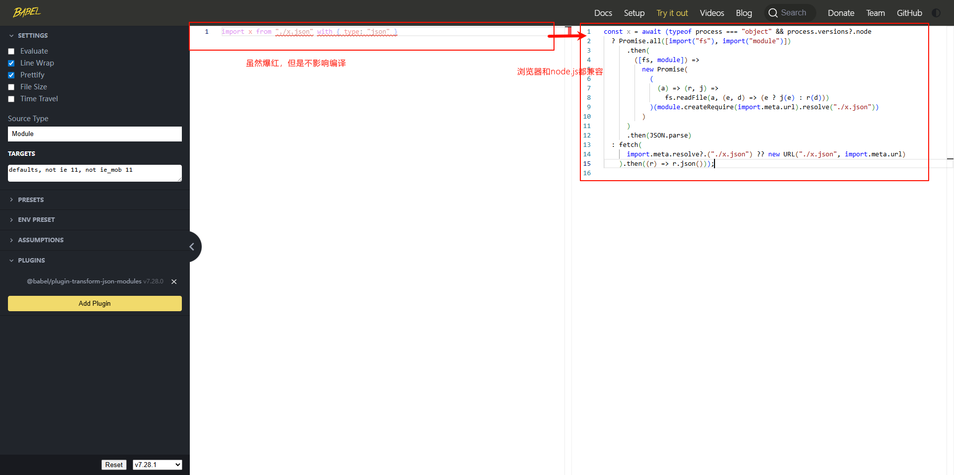This screenshot has width=954, height=475.
Task: Click output line number 16
Action: pos(587,173)
